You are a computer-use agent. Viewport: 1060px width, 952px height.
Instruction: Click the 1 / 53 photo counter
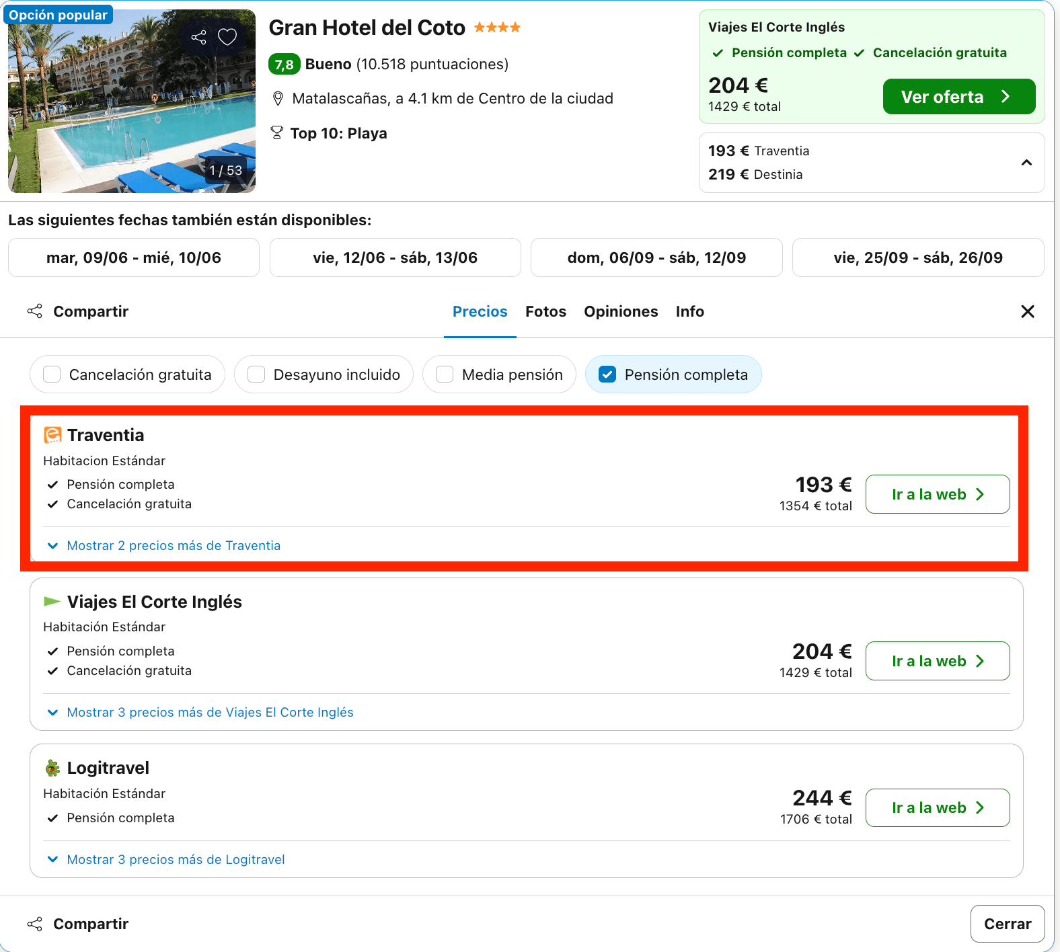point(225,170)
